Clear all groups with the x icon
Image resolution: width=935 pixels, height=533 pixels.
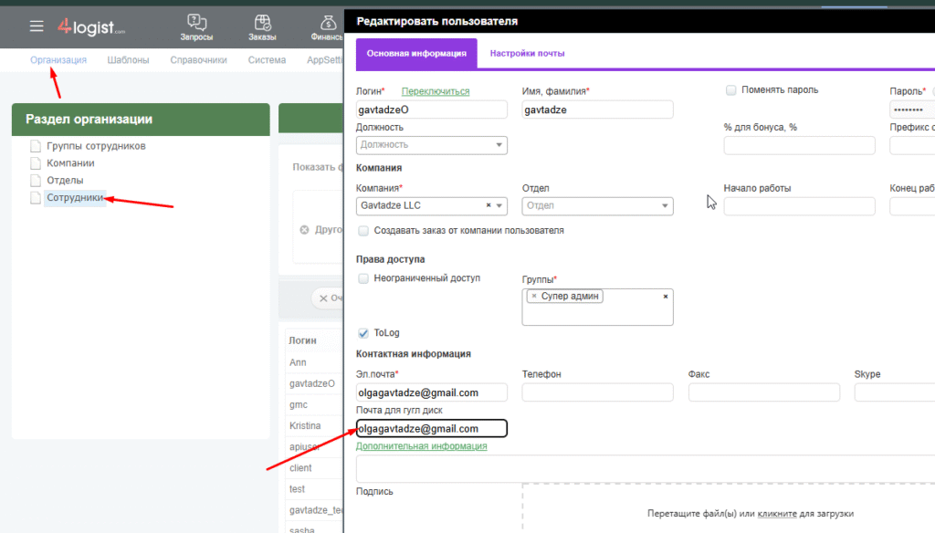coord(665,297)
